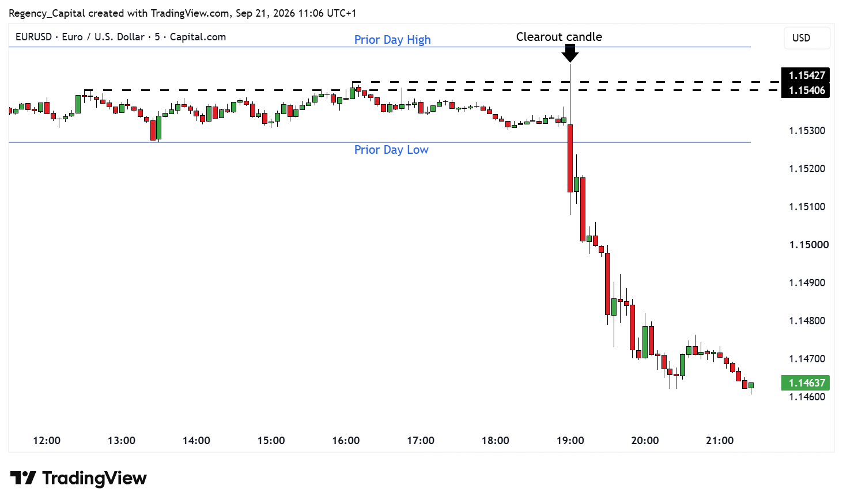
Task: Click the 1.15300 price axis label
Action: pos(807,131)
